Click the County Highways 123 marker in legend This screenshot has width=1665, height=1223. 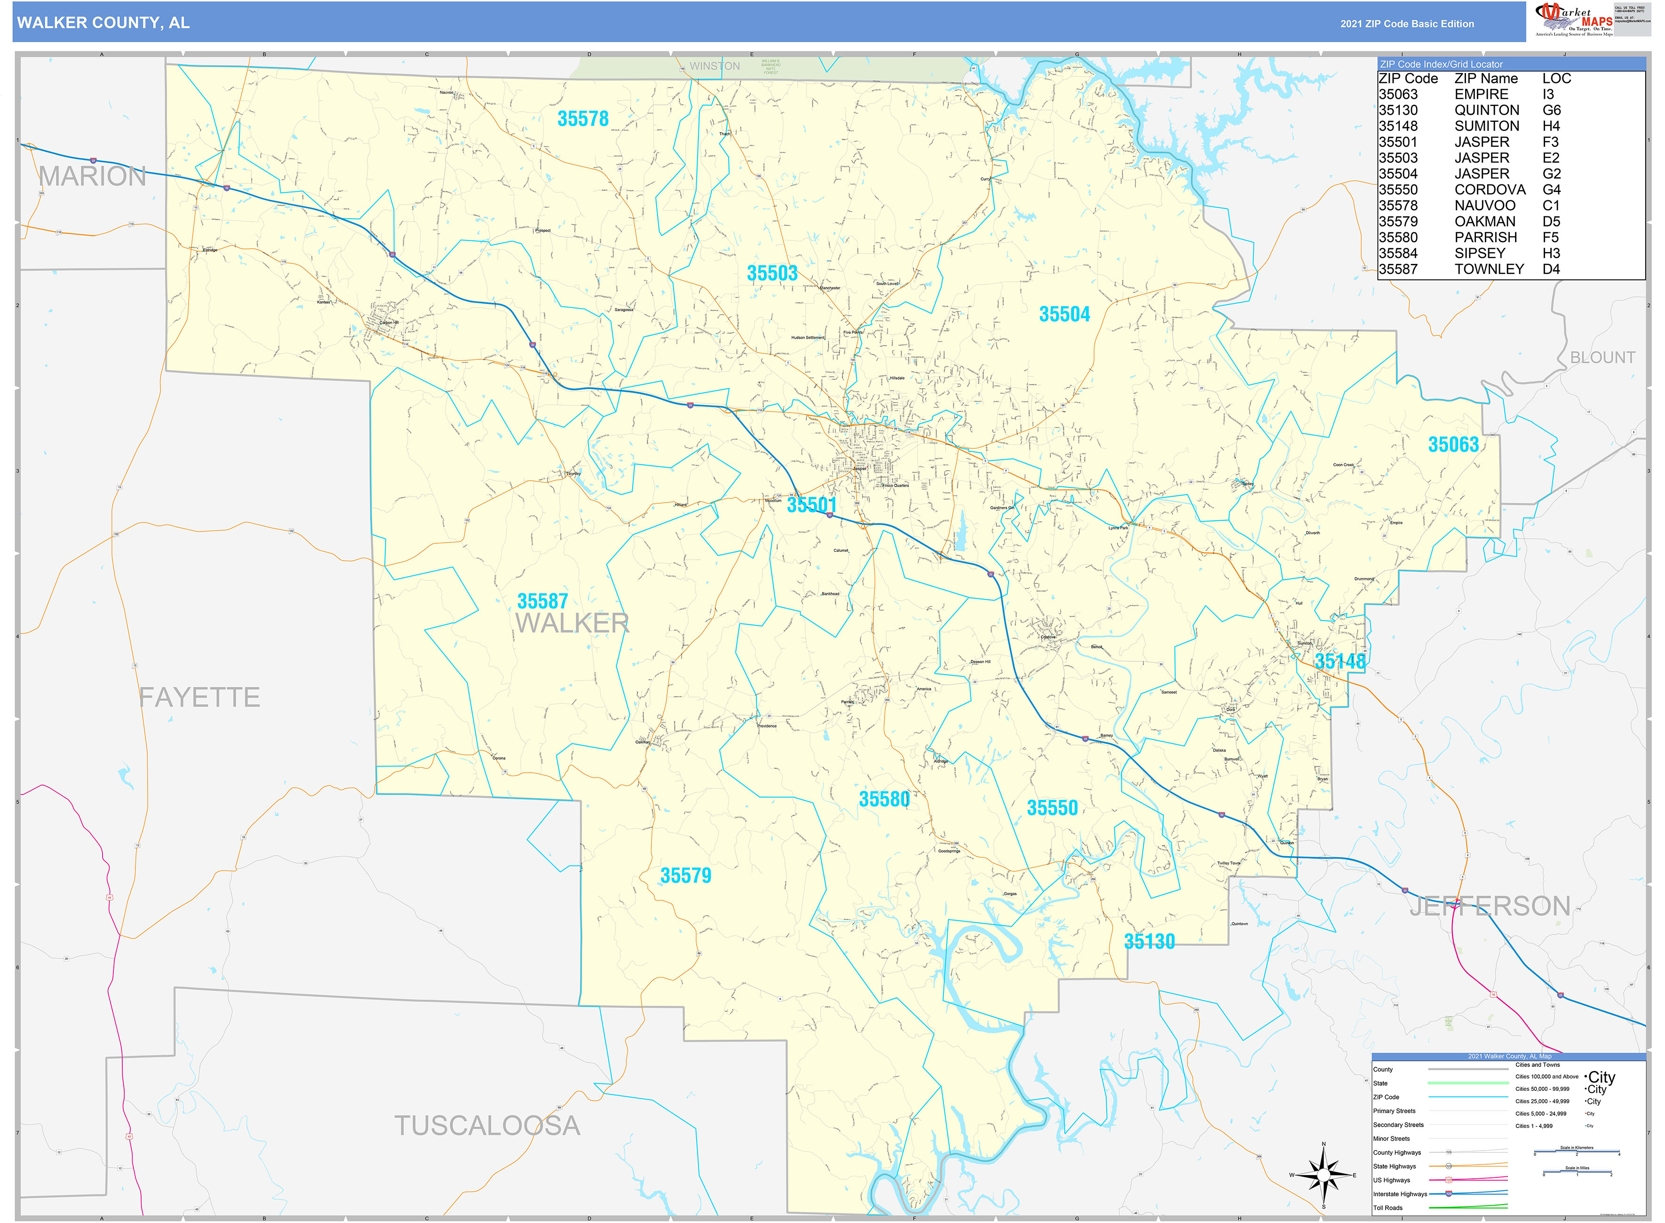click(1449, 1152)
